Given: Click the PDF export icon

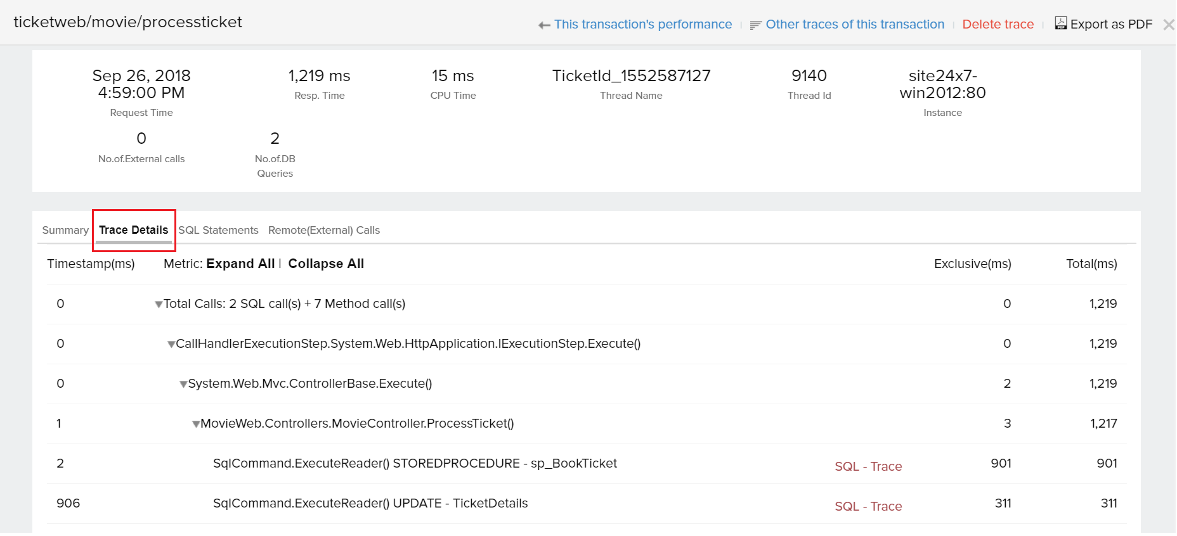Looking at the screenshot, I should [x=1060, y=23].
